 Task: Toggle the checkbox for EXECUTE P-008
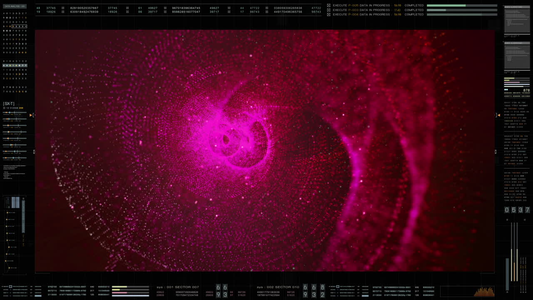click(329, 14)
